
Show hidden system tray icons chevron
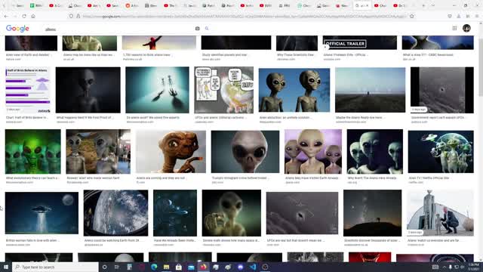point(445,267)
